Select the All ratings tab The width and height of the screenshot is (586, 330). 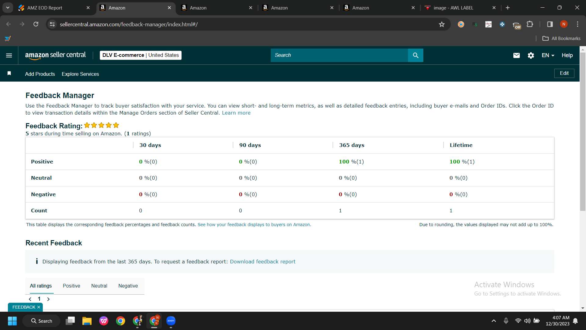coord(41,286)
